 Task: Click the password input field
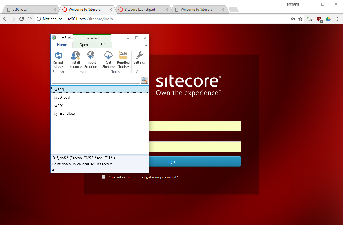195,147
